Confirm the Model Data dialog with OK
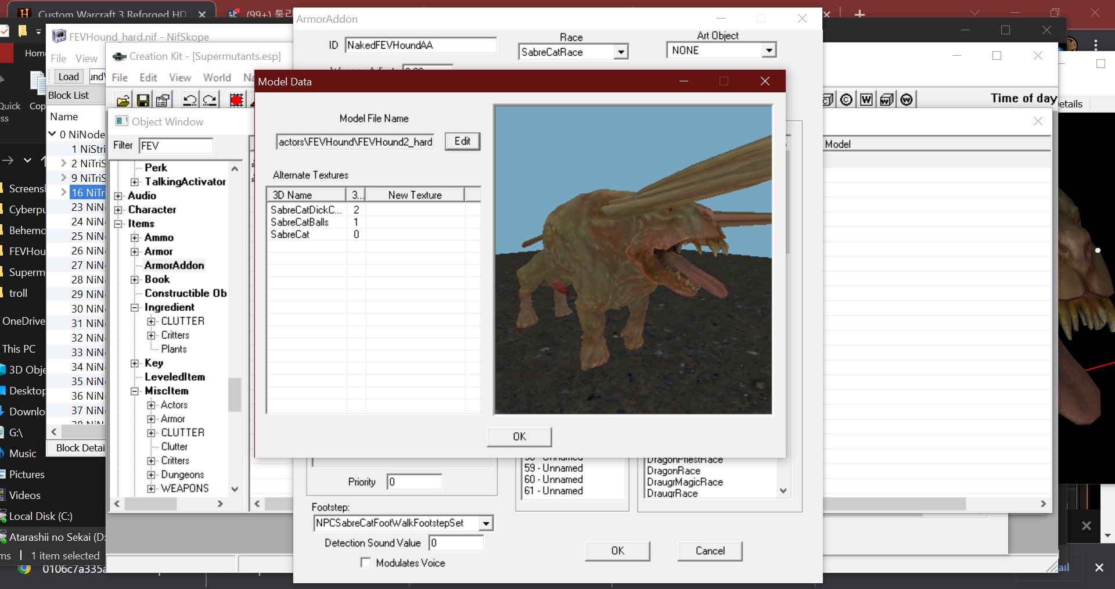The height and width of the screenshot is (589, 1115). pyautogui.click(x=519, y=437)
